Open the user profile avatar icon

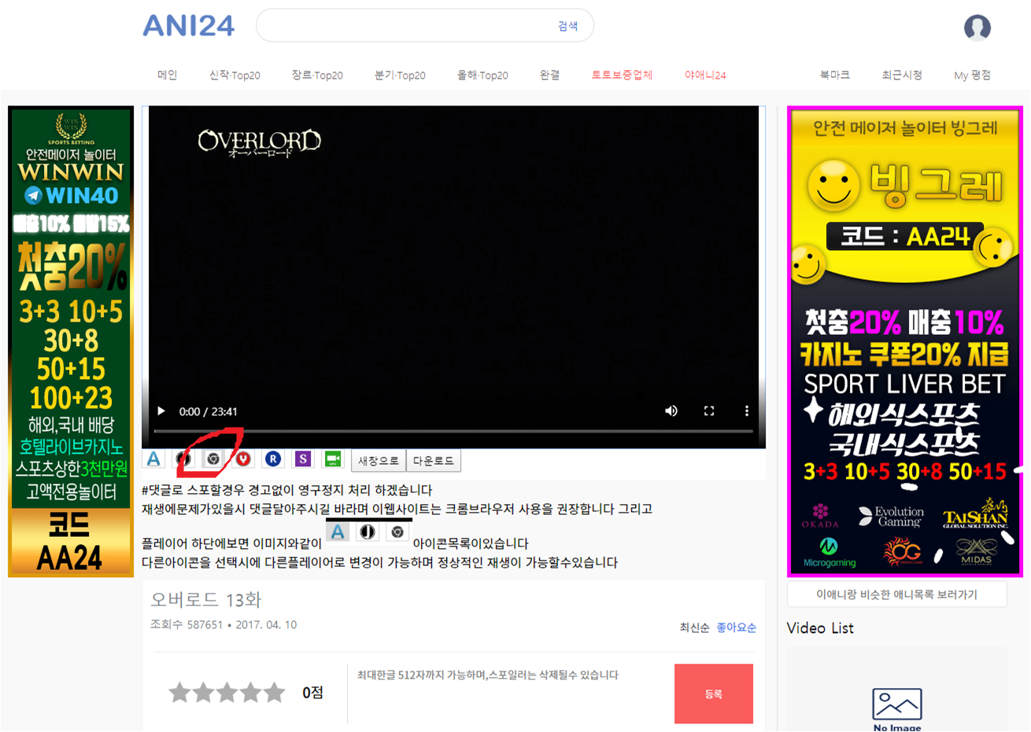coord(977,28)
